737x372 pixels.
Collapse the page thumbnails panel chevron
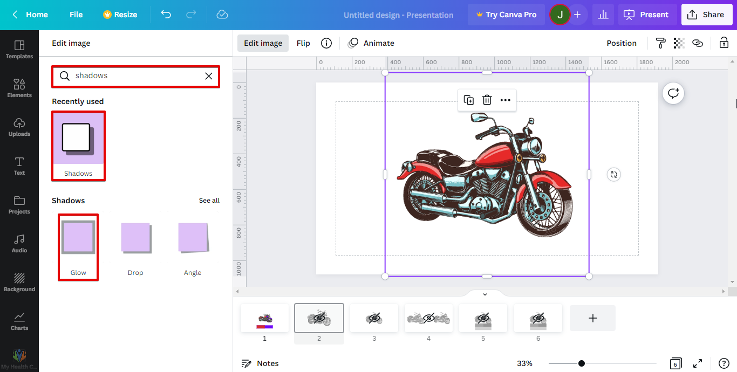(484, 294)
